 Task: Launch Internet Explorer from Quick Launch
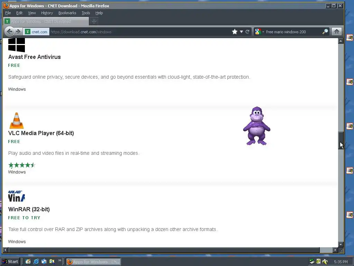click(x=36, y=262)
